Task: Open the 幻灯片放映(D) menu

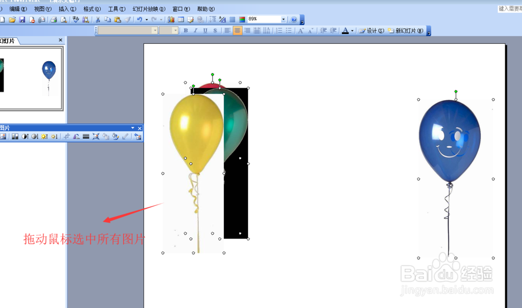Action: click(x=149, y=9)
